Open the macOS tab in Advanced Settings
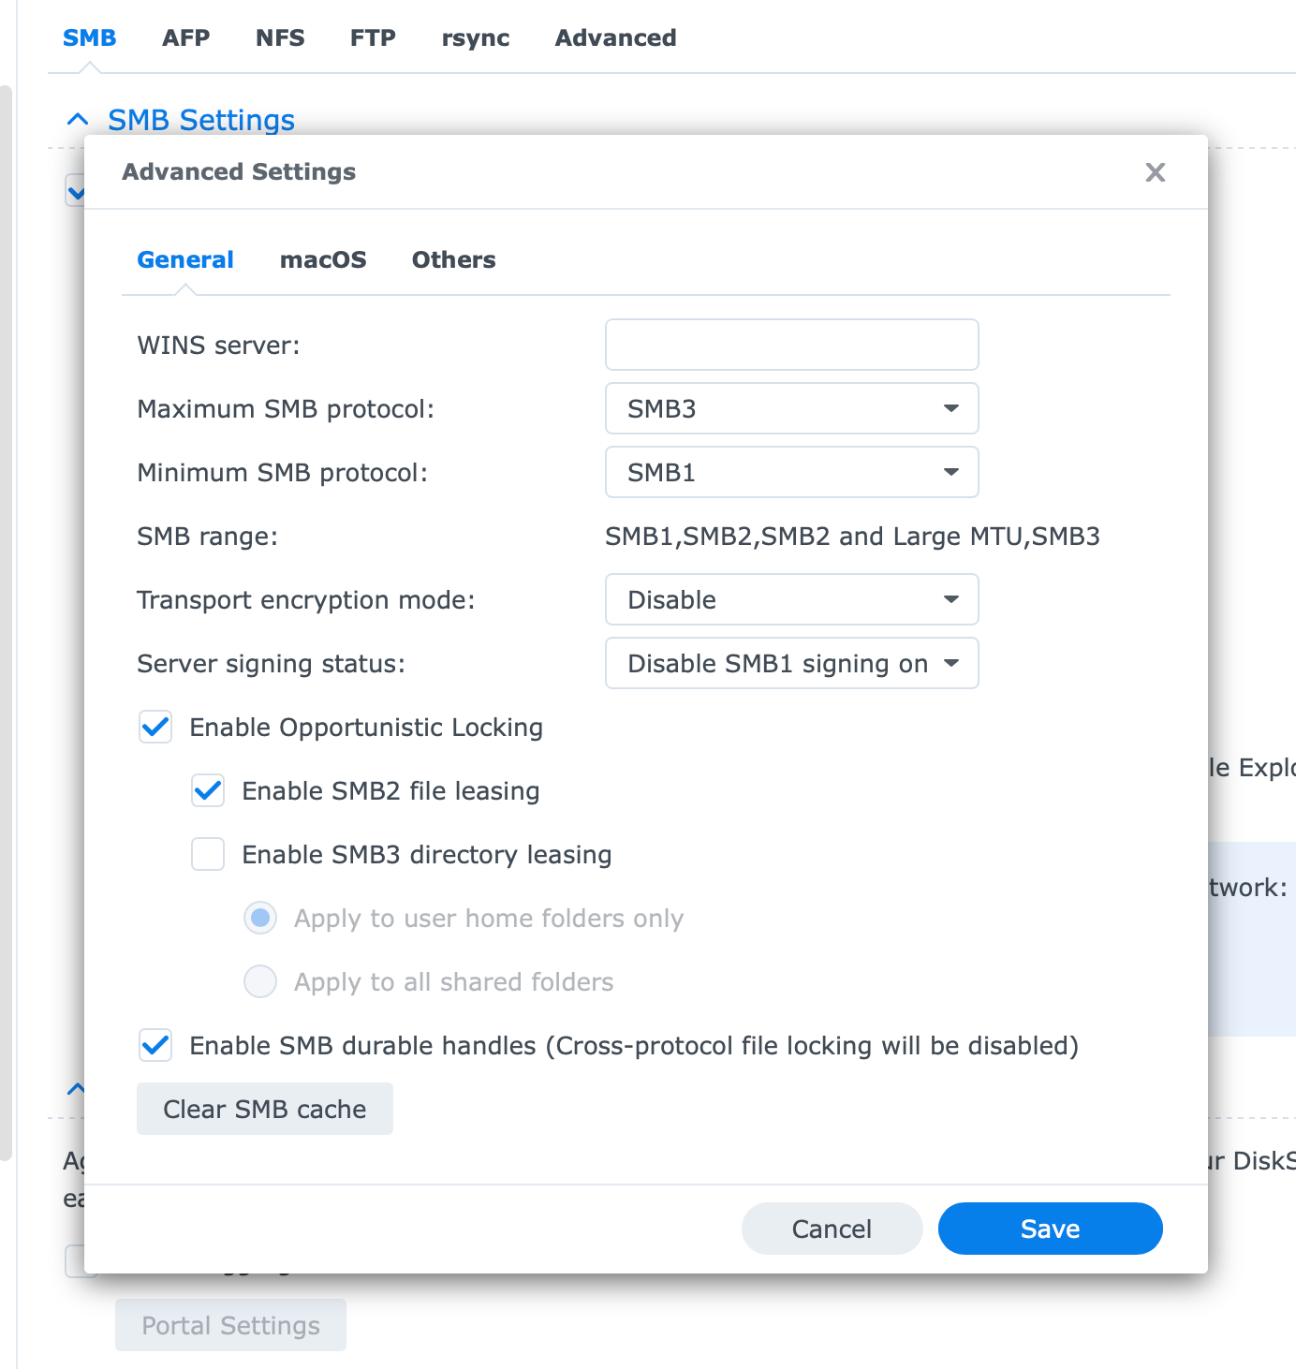 tap(322, 259)
